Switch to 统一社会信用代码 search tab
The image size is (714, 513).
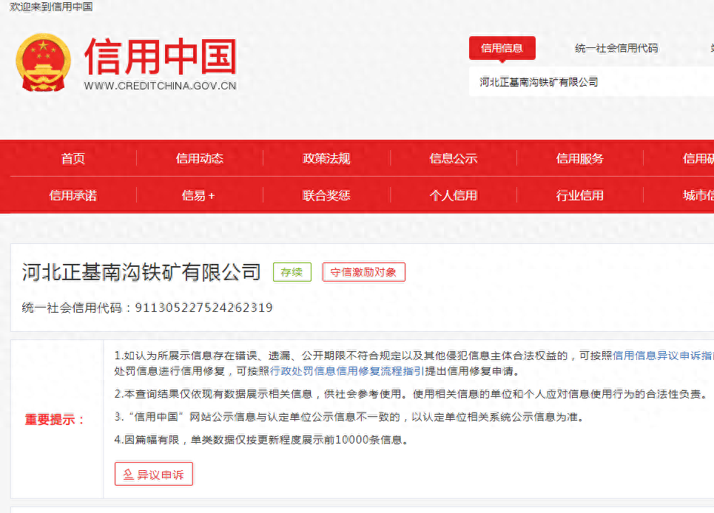click(616, 48)
